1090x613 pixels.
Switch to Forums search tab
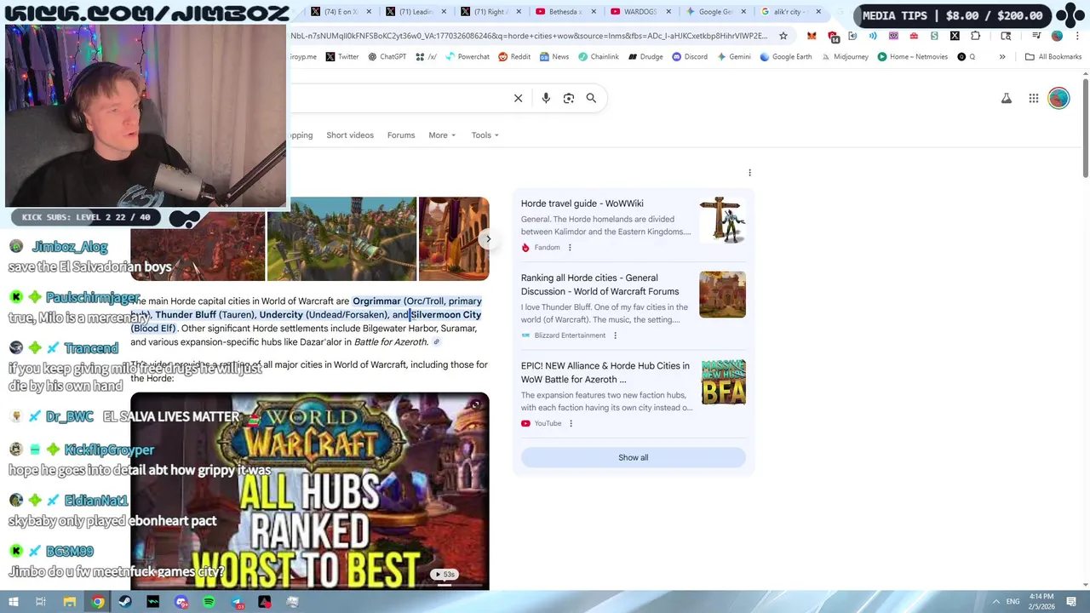point(401,135)
